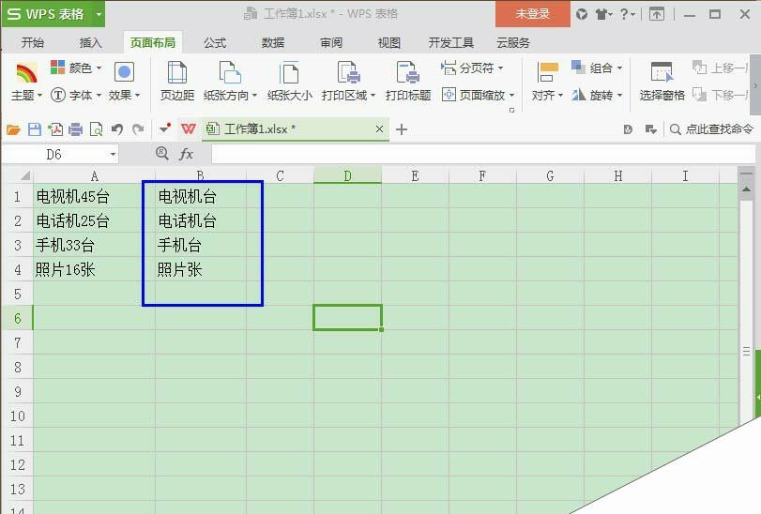This screenshot has width=761, height=514.
Task: Close the 工作簿1.xlsx document tab
Action: tap(379, 129)
